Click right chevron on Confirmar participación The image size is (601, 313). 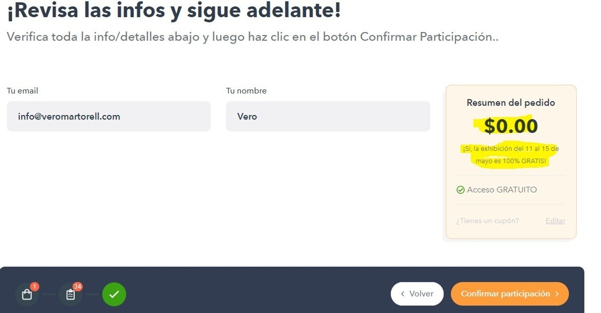click(x=557, y=294)
